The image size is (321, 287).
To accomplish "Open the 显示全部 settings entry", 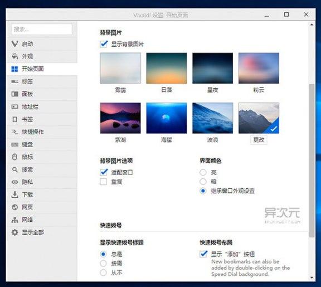I will click(x=42, y=232).
